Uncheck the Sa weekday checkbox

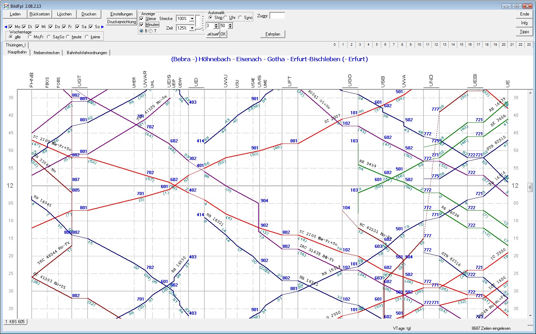[x=77, y=27]
